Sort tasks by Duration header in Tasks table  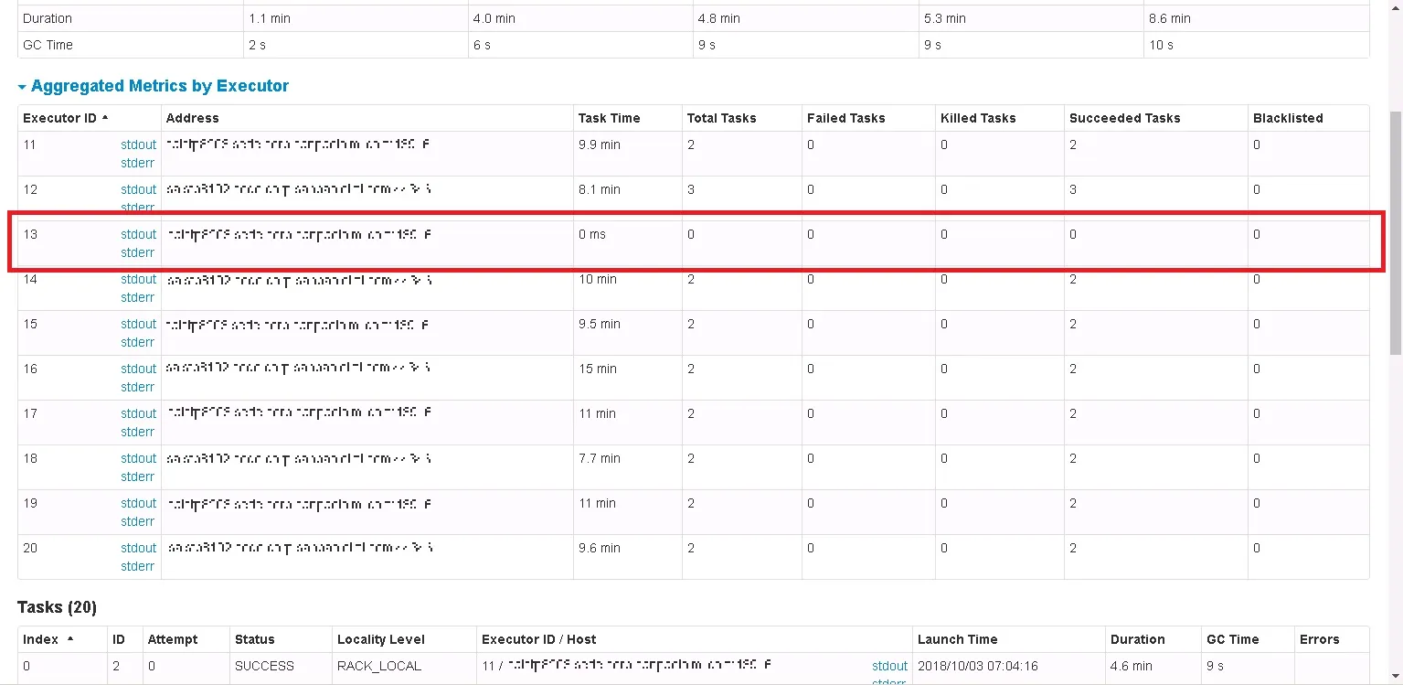tap(1137, 639)
